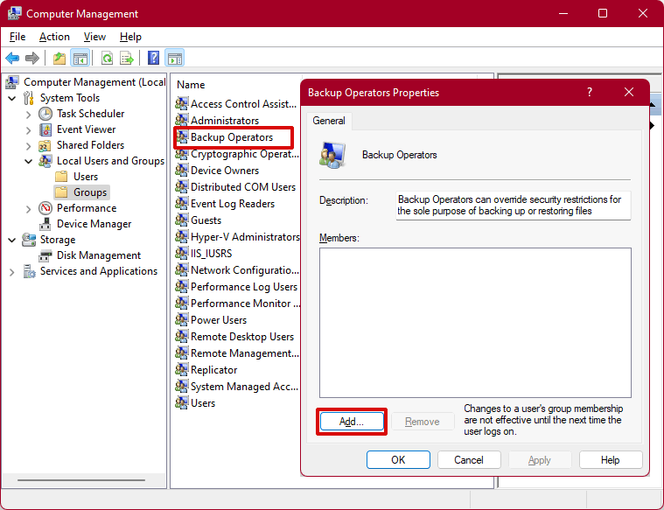The height and width of the screenshot is (510, 664).
Task: Expand the Event Viewer node
Action: (28, 130)
